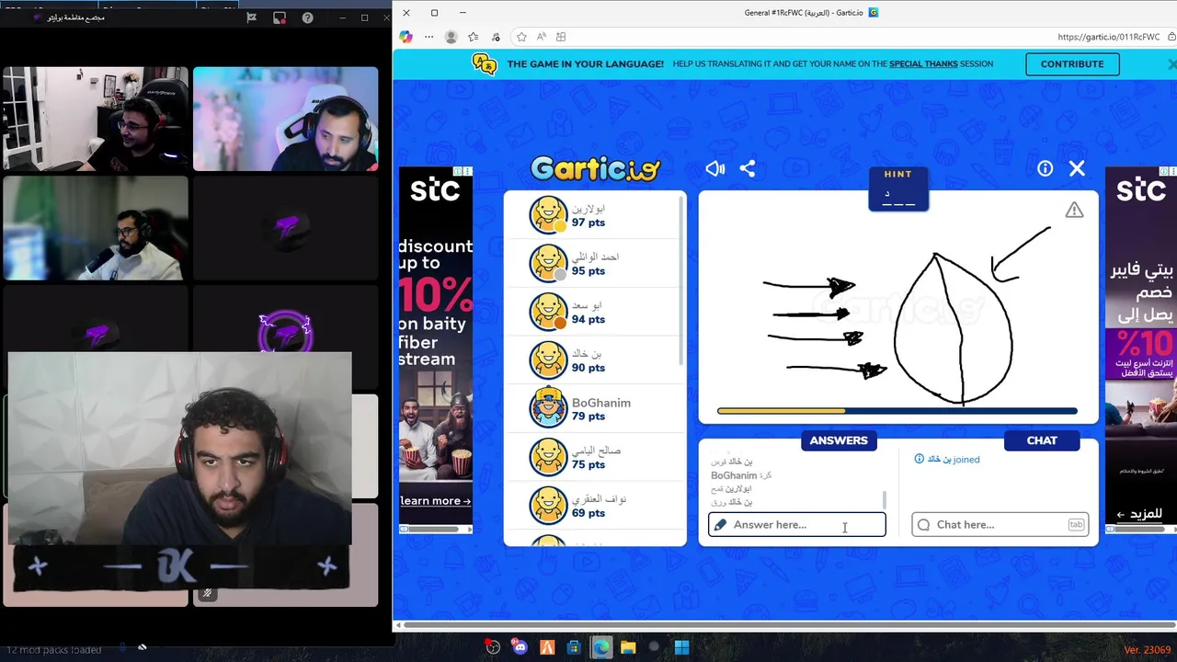The width and height of the screenshot is (1177, 662).
Task: Click BoGhanim's answer in the answers list
Action: 741,475
